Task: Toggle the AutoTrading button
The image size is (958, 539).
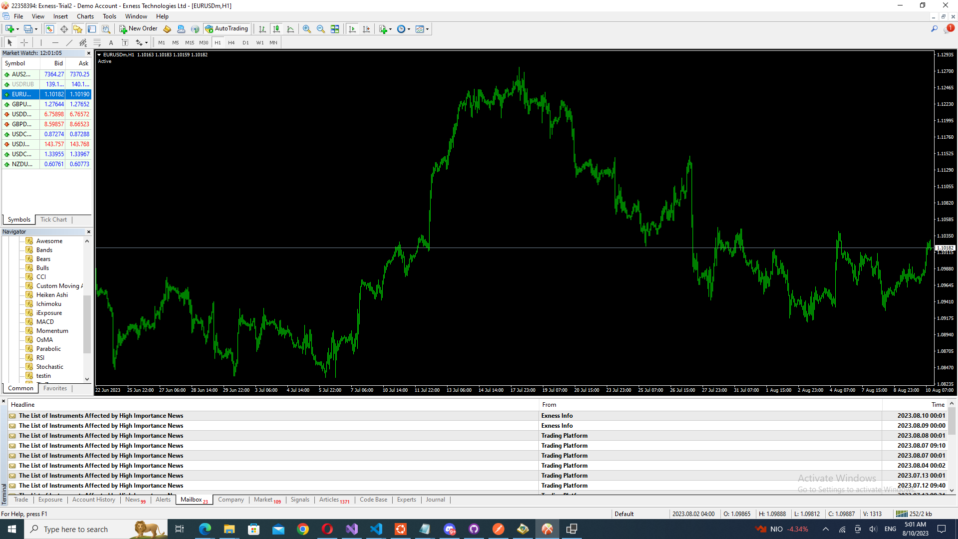Action: click(x=227, y=29)
